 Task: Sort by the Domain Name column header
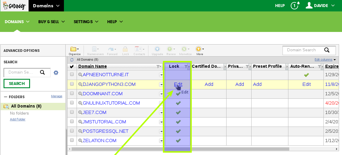[92, 67]
